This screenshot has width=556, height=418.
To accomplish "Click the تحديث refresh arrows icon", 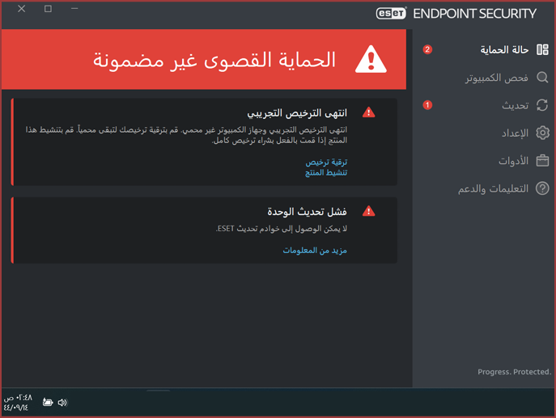I will point(542,105).
